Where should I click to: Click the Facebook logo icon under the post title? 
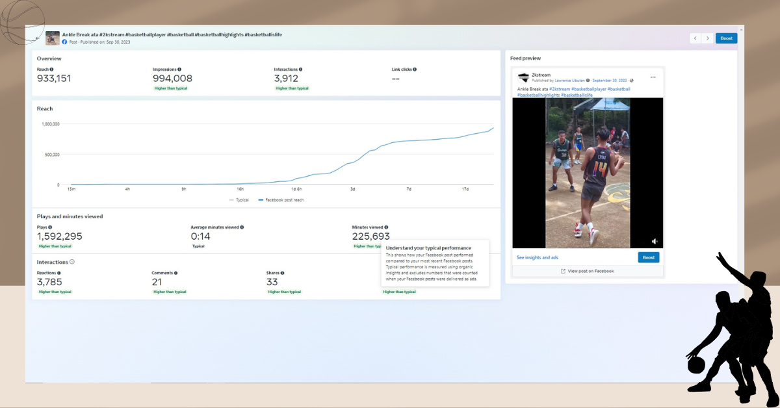64,42
